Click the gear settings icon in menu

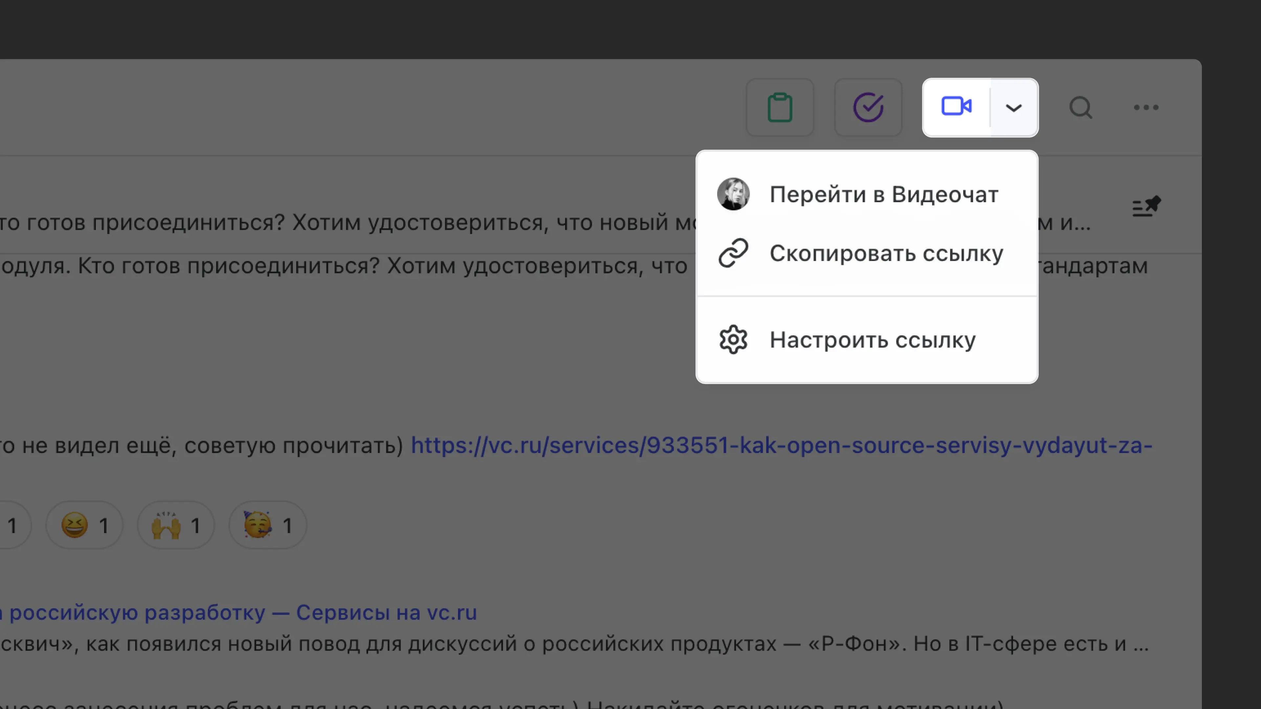coord(733,340)
